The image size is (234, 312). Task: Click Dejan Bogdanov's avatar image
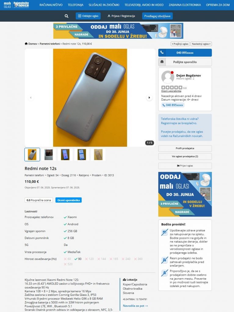pyautogui.click(x=167, y=77)
